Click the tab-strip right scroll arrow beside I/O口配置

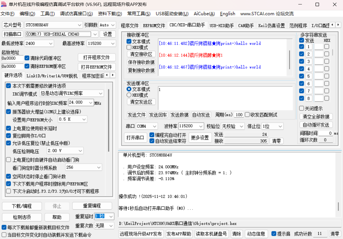[339, 25]
